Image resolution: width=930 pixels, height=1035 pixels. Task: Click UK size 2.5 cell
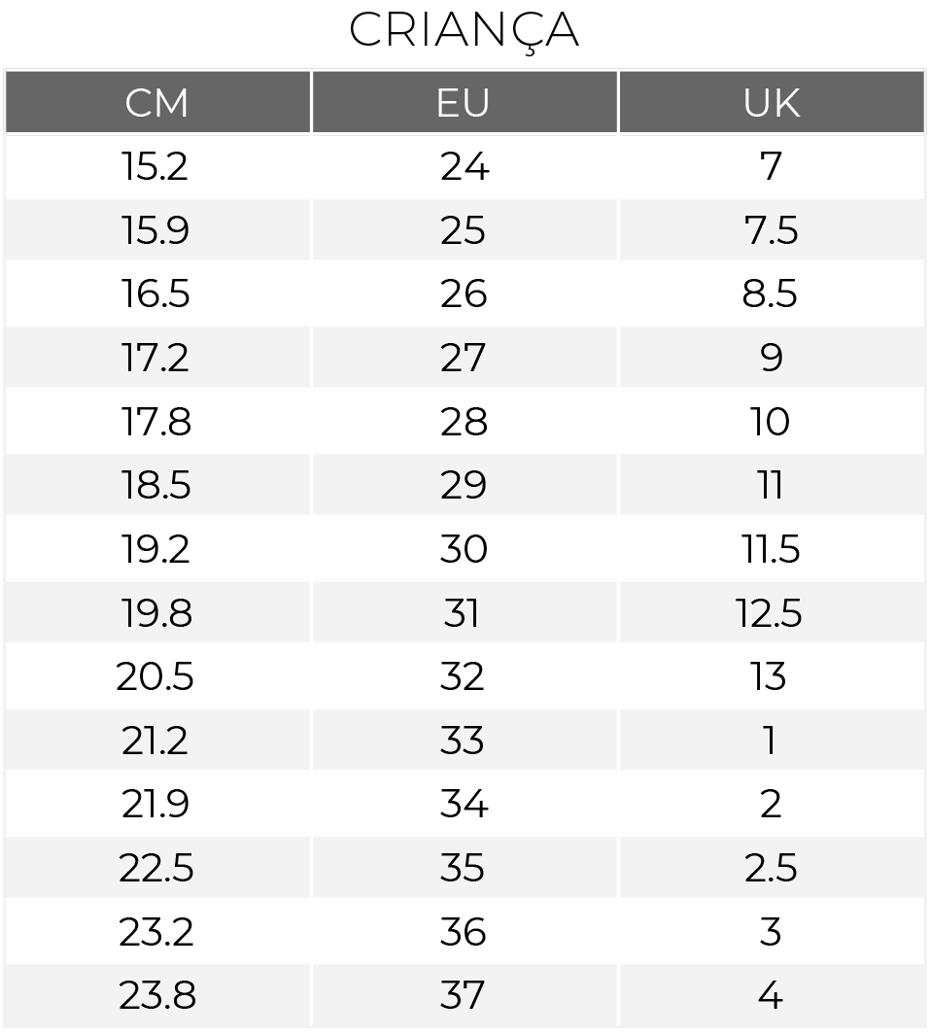coord(772,868)
